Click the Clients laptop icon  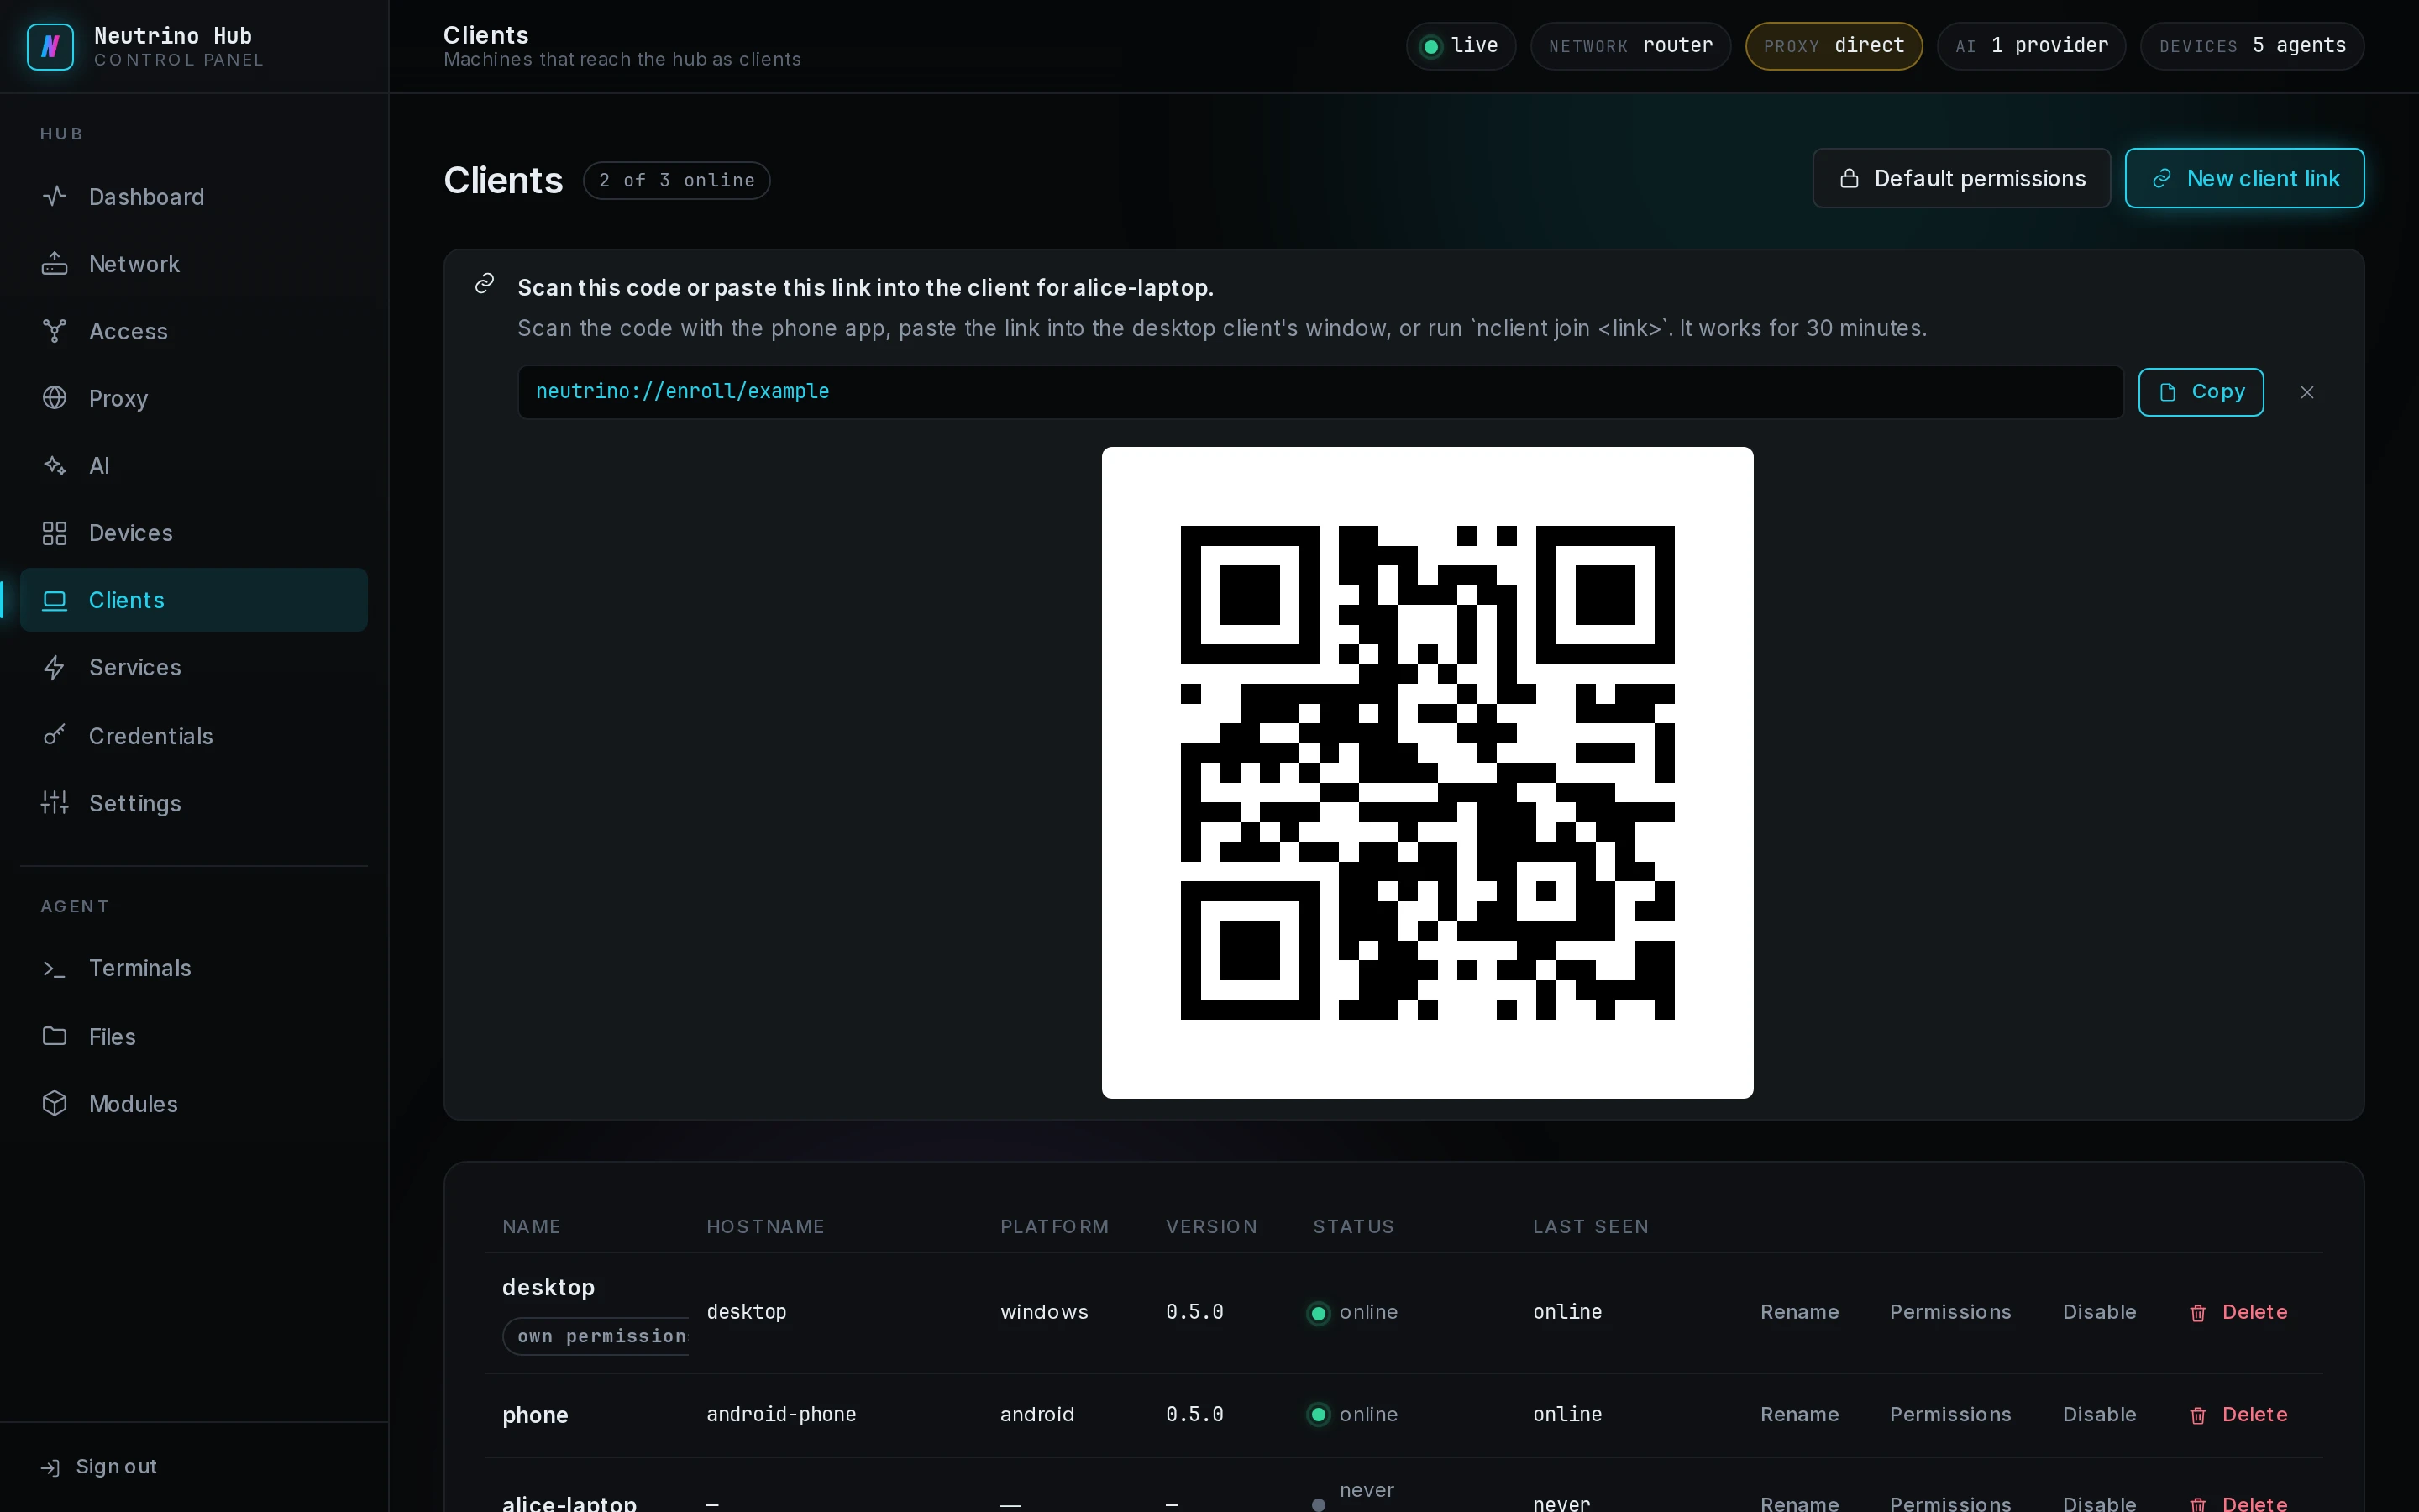click(x=55, y=600)
